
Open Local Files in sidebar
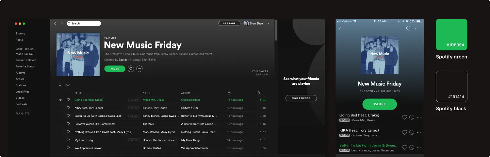click(23, 92)
